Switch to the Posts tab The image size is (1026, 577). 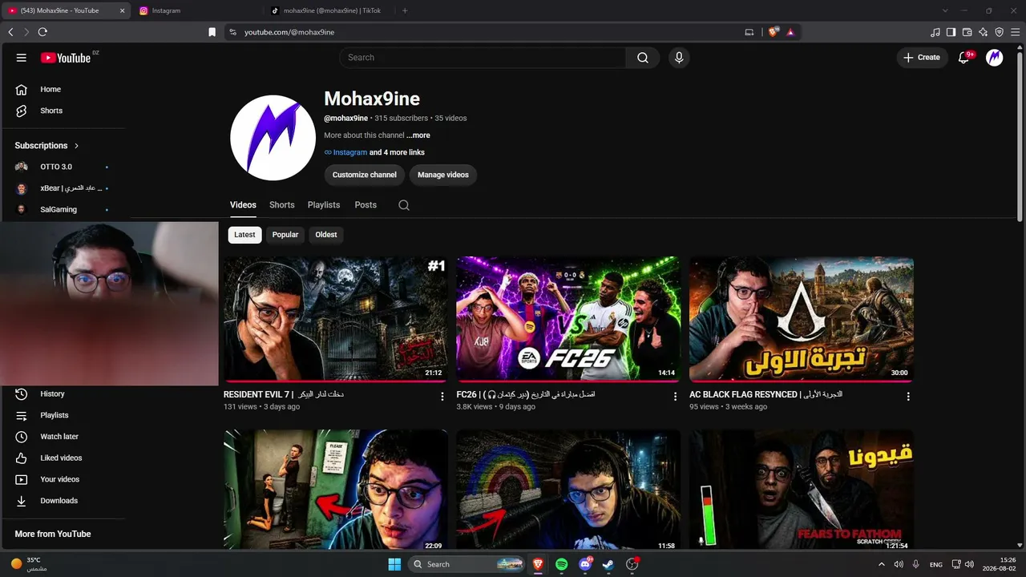point(366,205)
